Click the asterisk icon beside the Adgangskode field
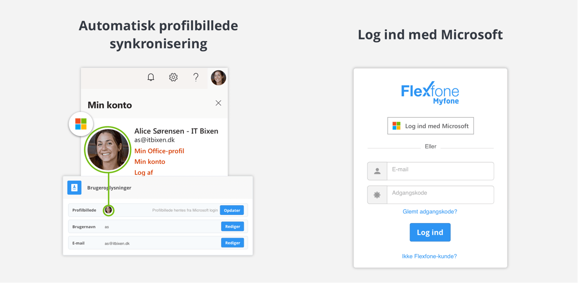The width and height of the screenshot is (578, 283). [x=377, y=195]
